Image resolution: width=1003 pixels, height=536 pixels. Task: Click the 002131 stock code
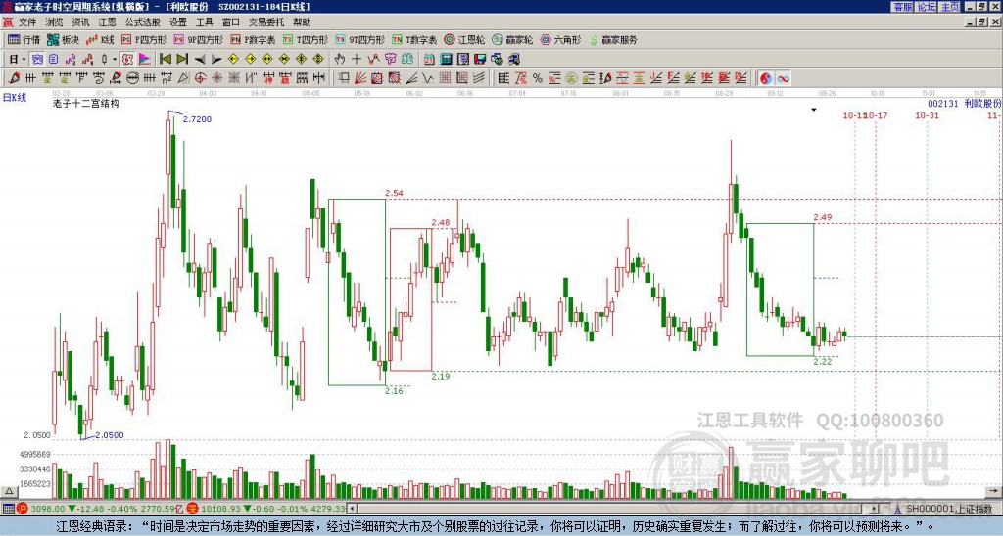coord(943,103)
